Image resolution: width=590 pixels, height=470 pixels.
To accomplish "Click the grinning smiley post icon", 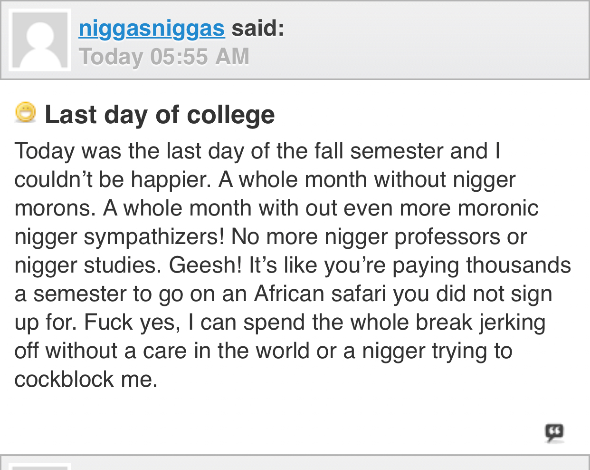I will click(x=26, y=113).
